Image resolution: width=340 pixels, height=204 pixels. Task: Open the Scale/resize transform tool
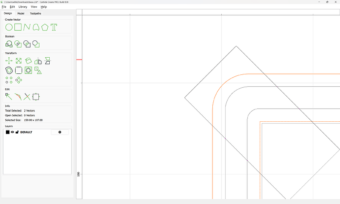[x=18, y=61]
